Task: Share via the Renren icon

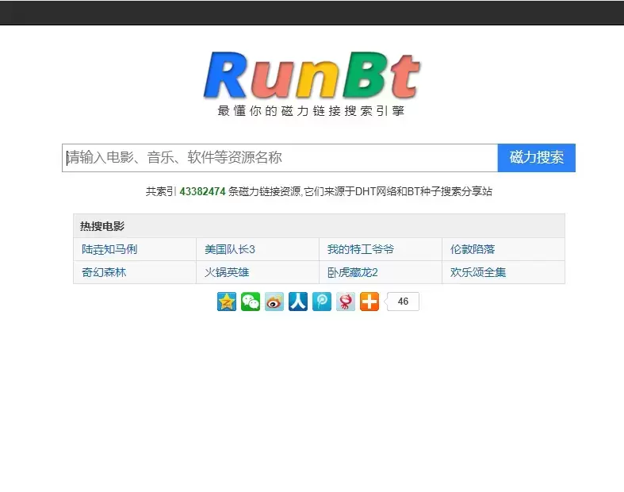Action: (298, 302)
